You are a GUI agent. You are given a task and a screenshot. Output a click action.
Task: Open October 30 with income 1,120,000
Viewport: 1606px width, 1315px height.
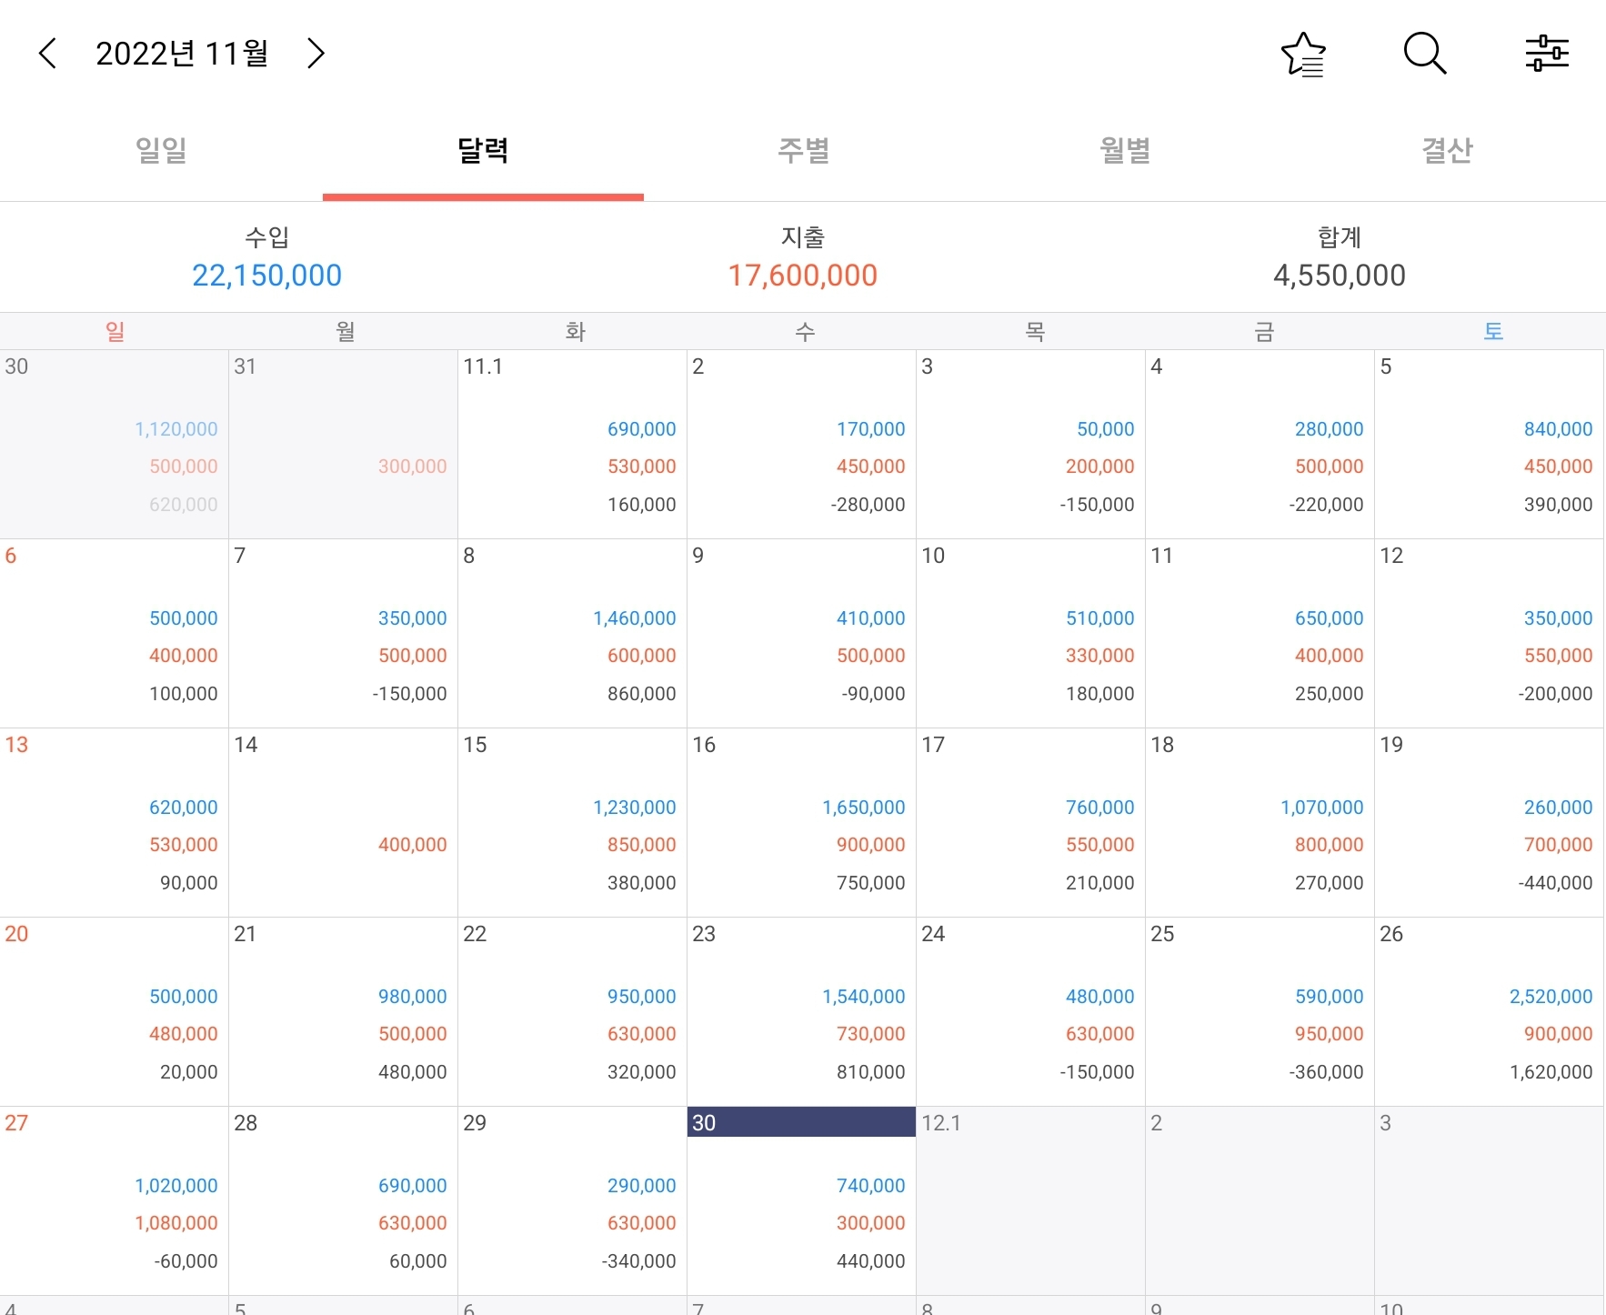pos(114,444)
